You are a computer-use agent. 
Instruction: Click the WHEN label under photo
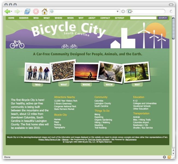click(x=109, y=84)
